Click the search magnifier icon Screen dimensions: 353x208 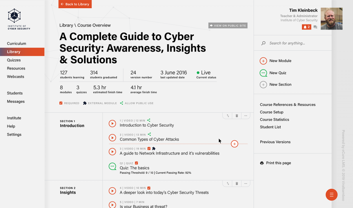point(263,43)
